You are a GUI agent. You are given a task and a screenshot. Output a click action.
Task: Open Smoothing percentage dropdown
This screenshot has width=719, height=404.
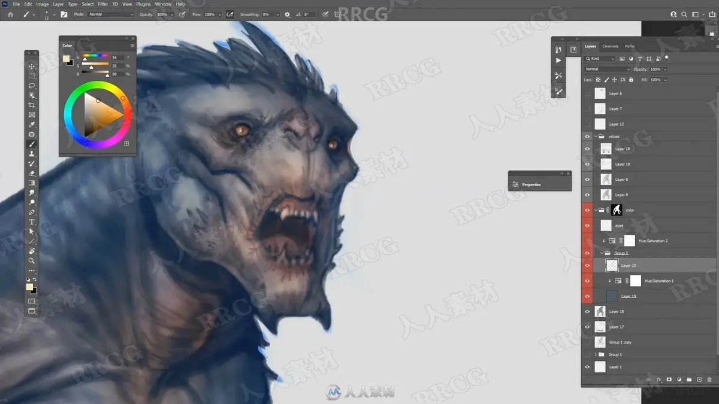coord(277,14)
